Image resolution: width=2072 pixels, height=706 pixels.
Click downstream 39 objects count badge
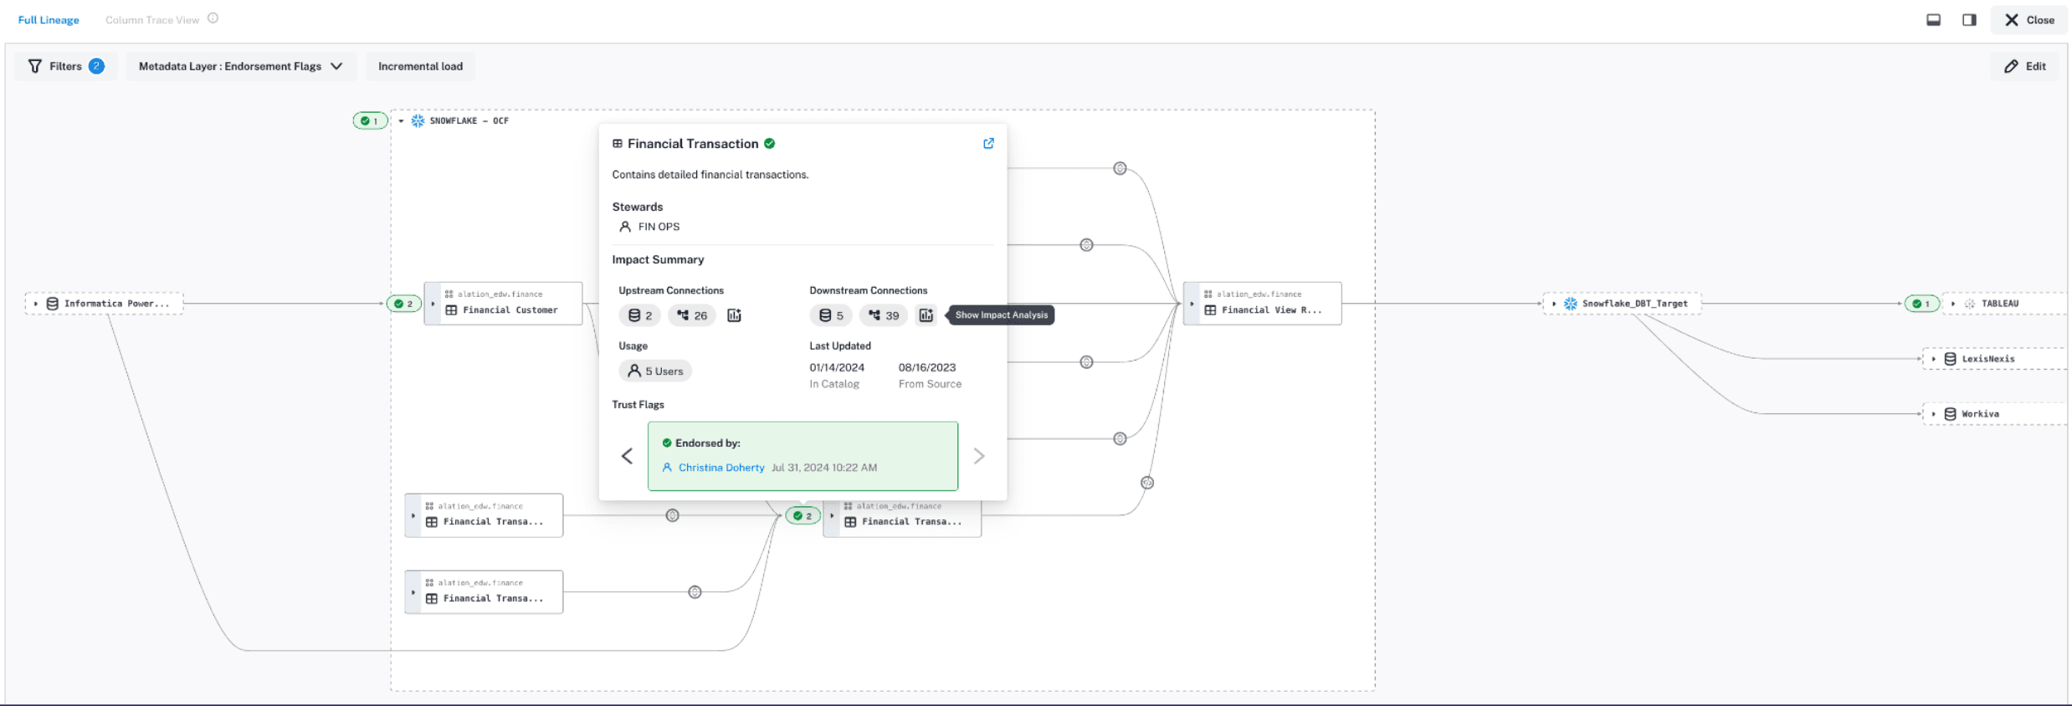click(883, 315)
